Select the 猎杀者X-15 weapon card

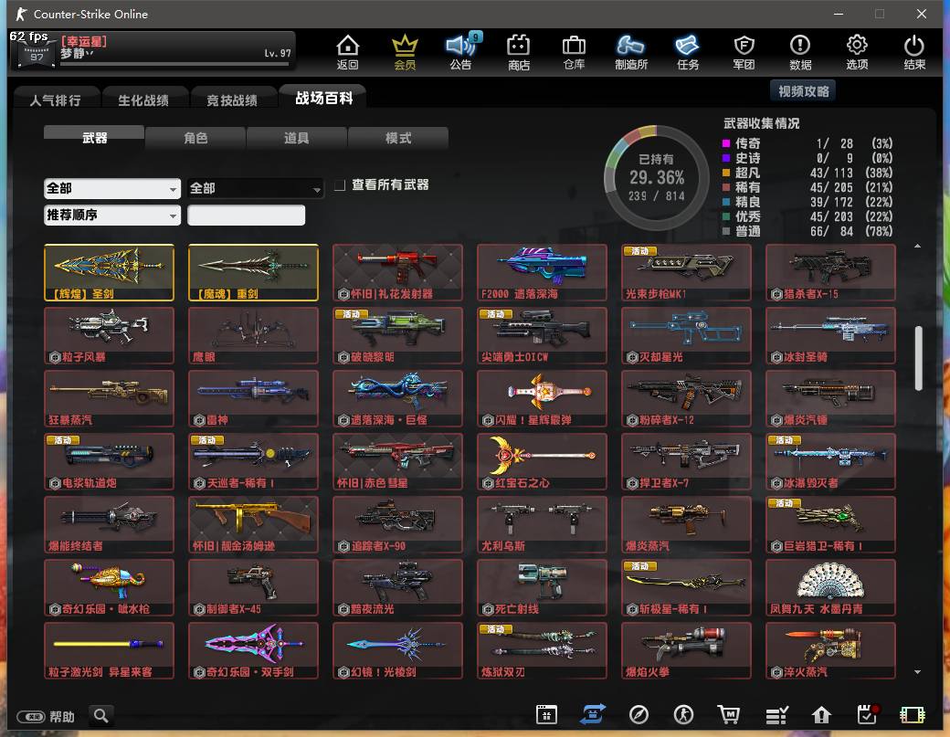click(830, 272)
